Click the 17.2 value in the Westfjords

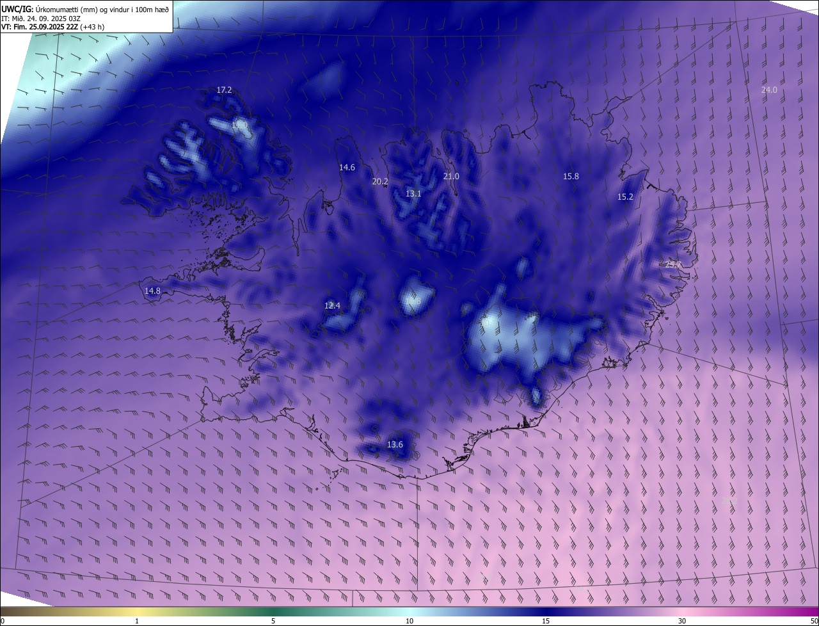pos(224,90)
